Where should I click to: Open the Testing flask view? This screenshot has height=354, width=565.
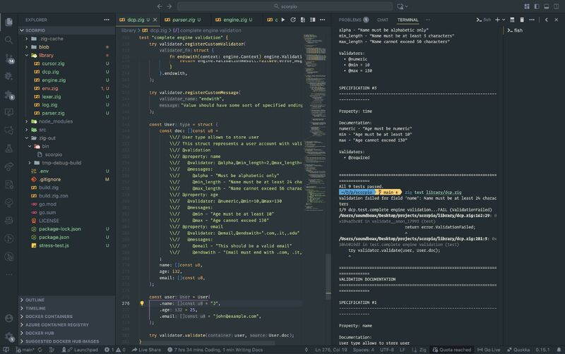pyautogui.click(x=9, y=148)
